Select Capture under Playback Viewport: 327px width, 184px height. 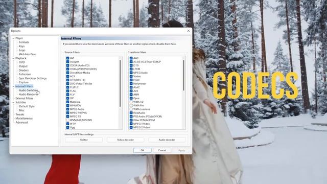pyautogui.click(x=24, y=82)
